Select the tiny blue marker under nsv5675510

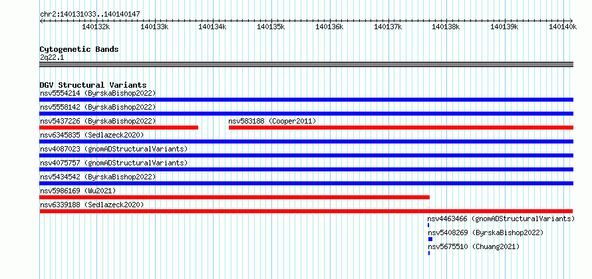(x=429, y=253)
